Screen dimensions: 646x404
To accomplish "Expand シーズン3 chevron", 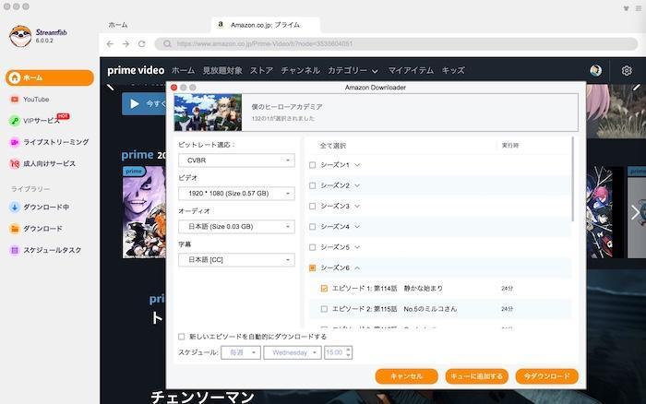I will point(357,206).
